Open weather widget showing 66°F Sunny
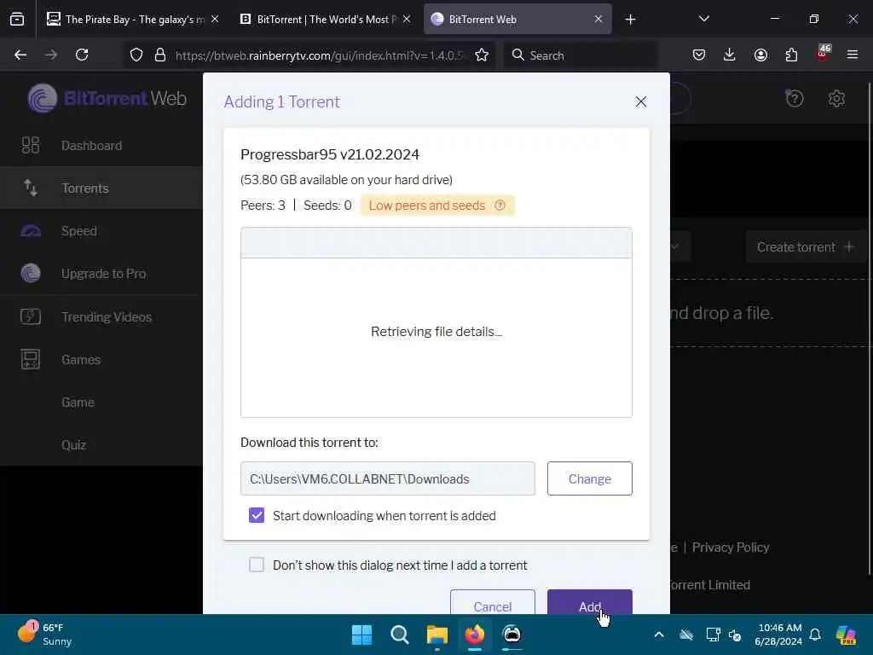This screenshot has height=655, width=873. [44, 635]
